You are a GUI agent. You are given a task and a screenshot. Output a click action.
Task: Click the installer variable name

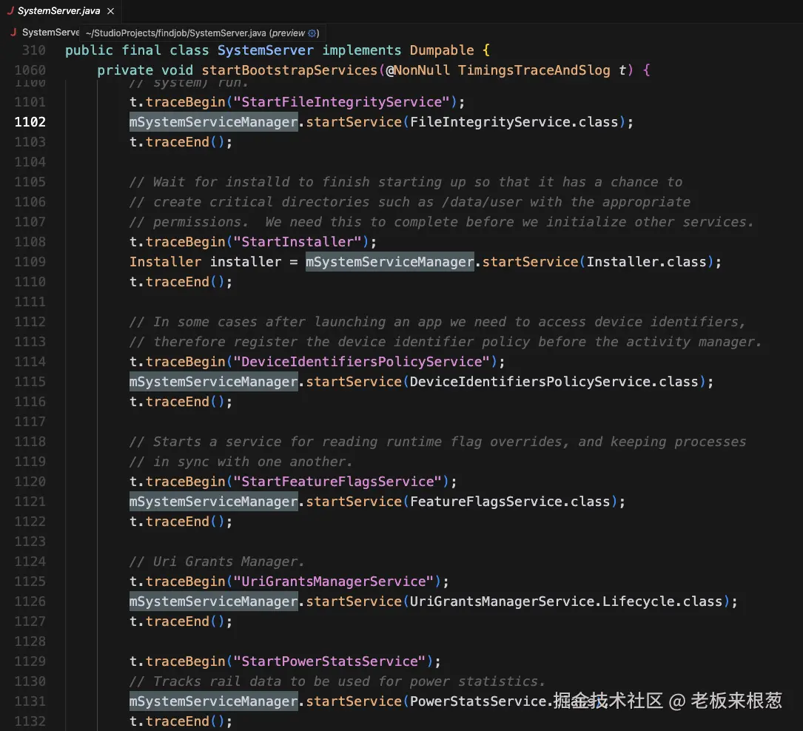[x=246, y=262]
